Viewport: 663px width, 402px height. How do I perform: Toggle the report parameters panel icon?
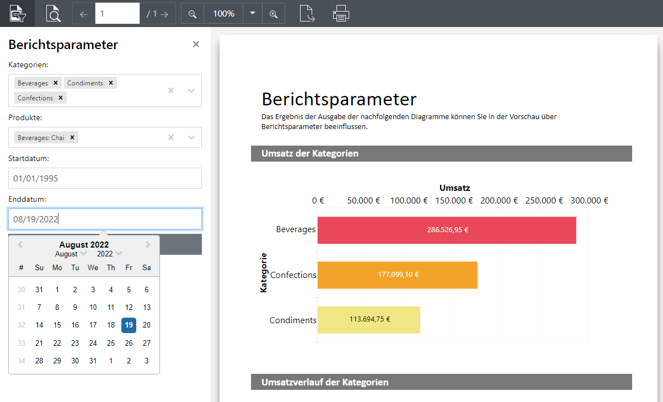(x=17, y=13)
